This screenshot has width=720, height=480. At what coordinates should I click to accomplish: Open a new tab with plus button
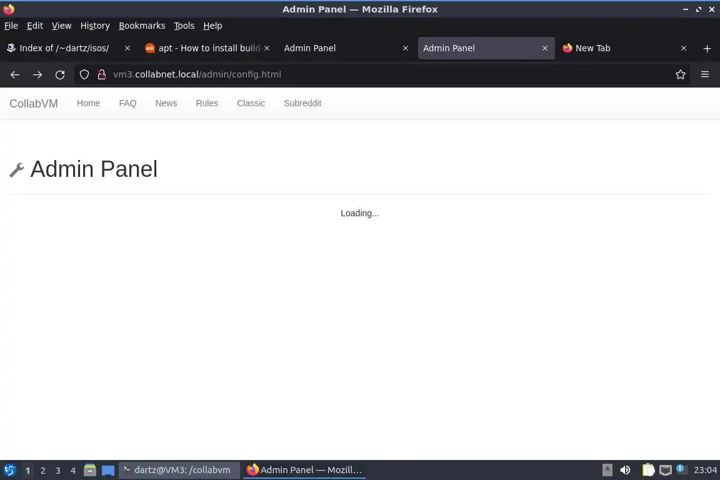(x=707, y=48)
